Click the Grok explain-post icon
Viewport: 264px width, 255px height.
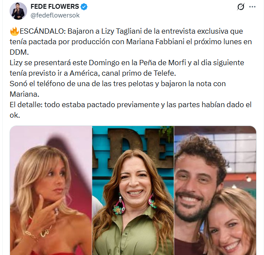240,7
